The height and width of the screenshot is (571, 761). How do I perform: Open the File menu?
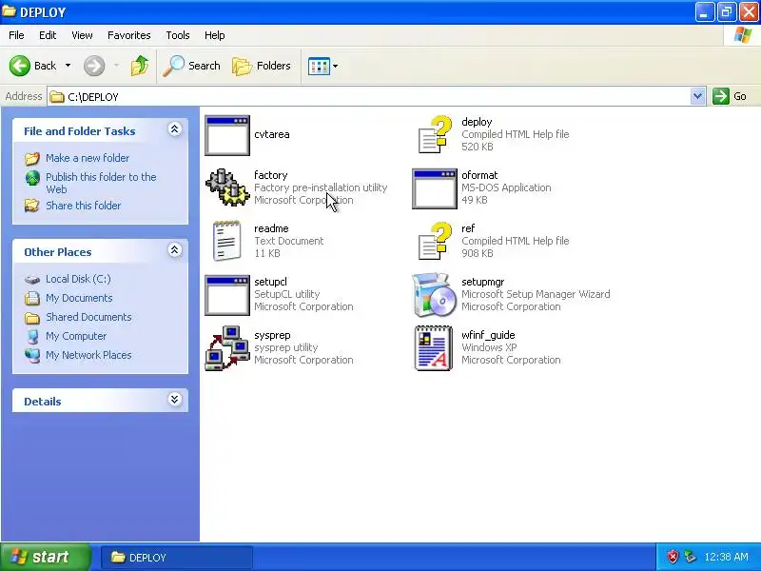pyautogui.click(x=16, y=35)
